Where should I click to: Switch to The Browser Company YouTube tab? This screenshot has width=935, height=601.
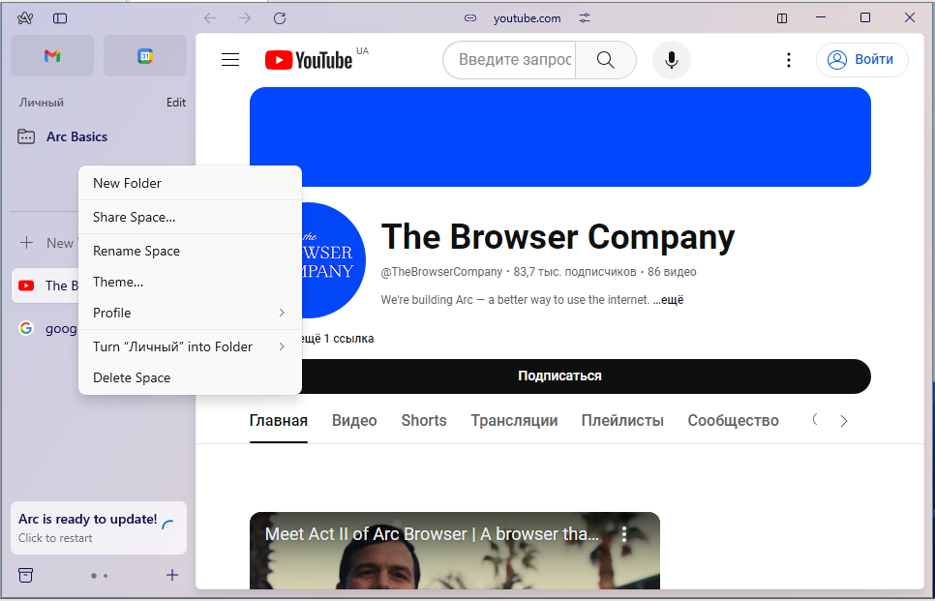coord(45,285)
